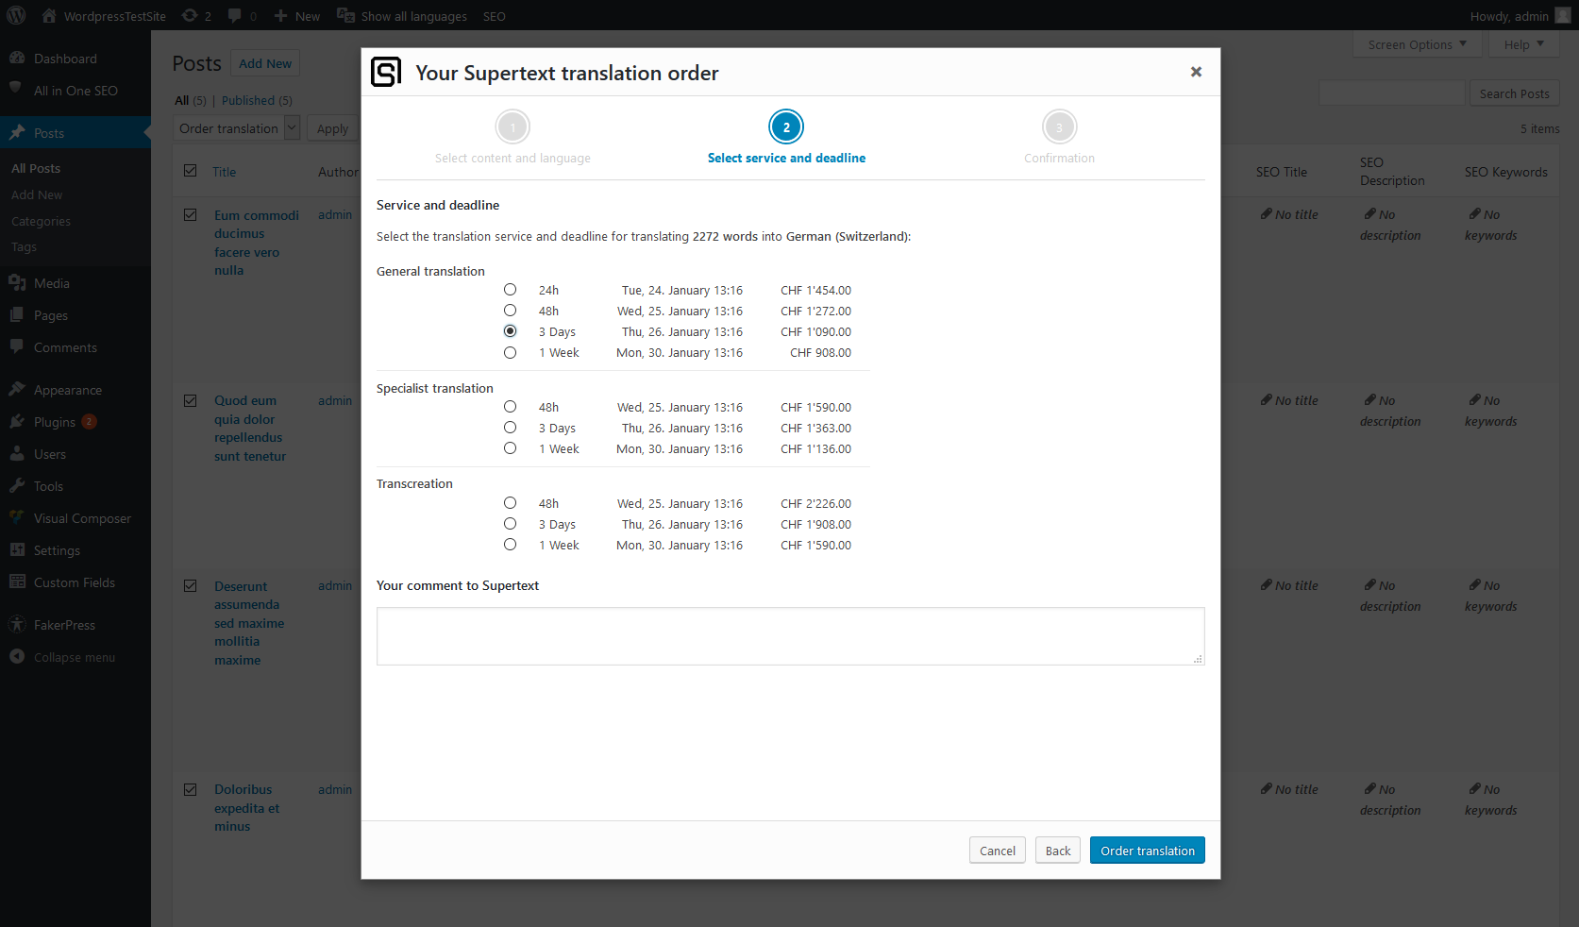1579x927 pixels.
Task: Select General translation 24h option
Action: tap(511, 290)
